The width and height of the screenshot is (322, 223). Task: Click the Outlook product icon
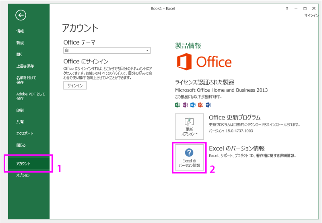pos(193,105)
